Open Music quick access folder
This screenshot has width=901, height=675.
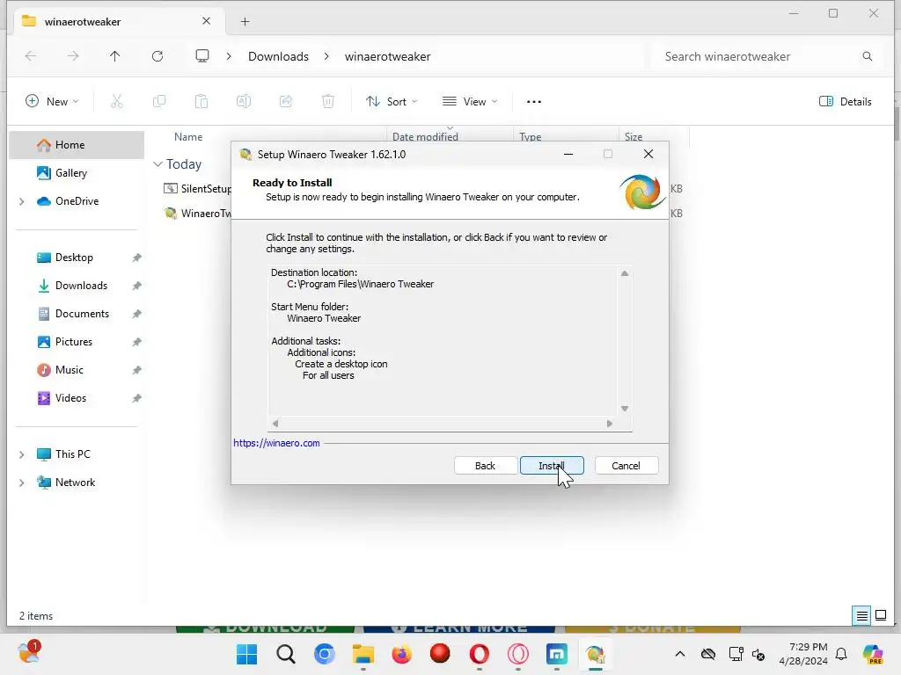coord(69,370)
